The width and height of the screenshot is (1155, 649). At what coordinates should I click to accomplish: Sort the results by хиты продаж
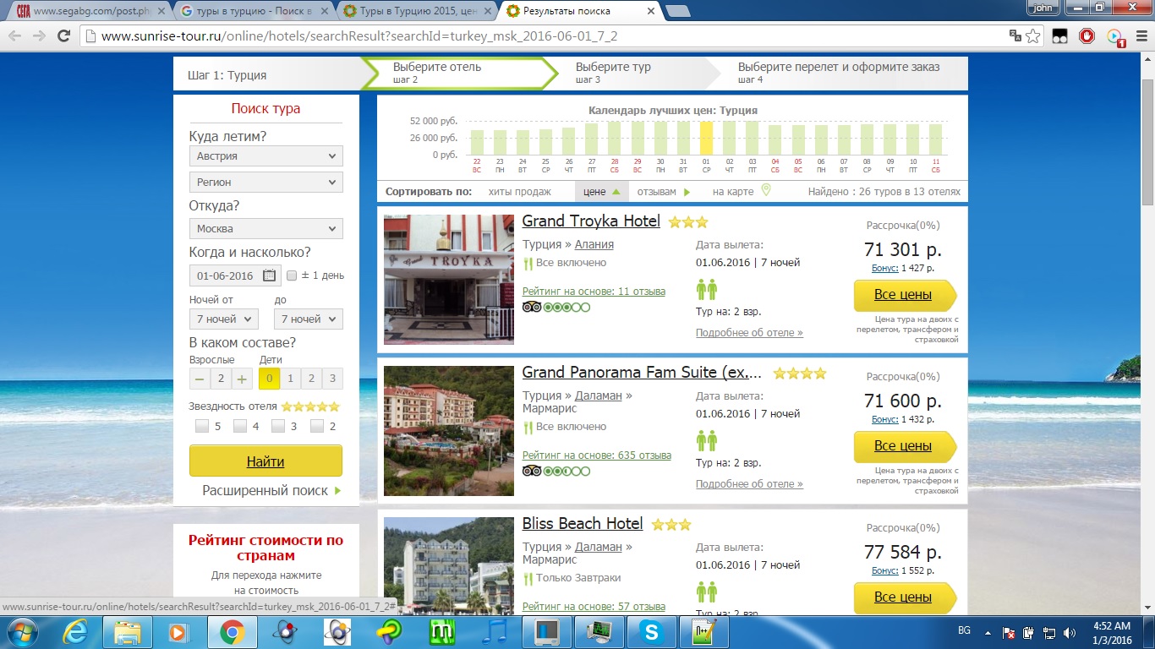click(519, 192)
